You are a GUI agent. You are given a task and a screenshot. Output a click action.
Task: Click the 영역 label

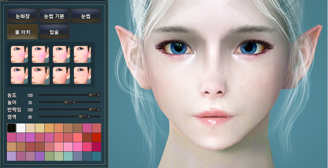pos(12,117)
